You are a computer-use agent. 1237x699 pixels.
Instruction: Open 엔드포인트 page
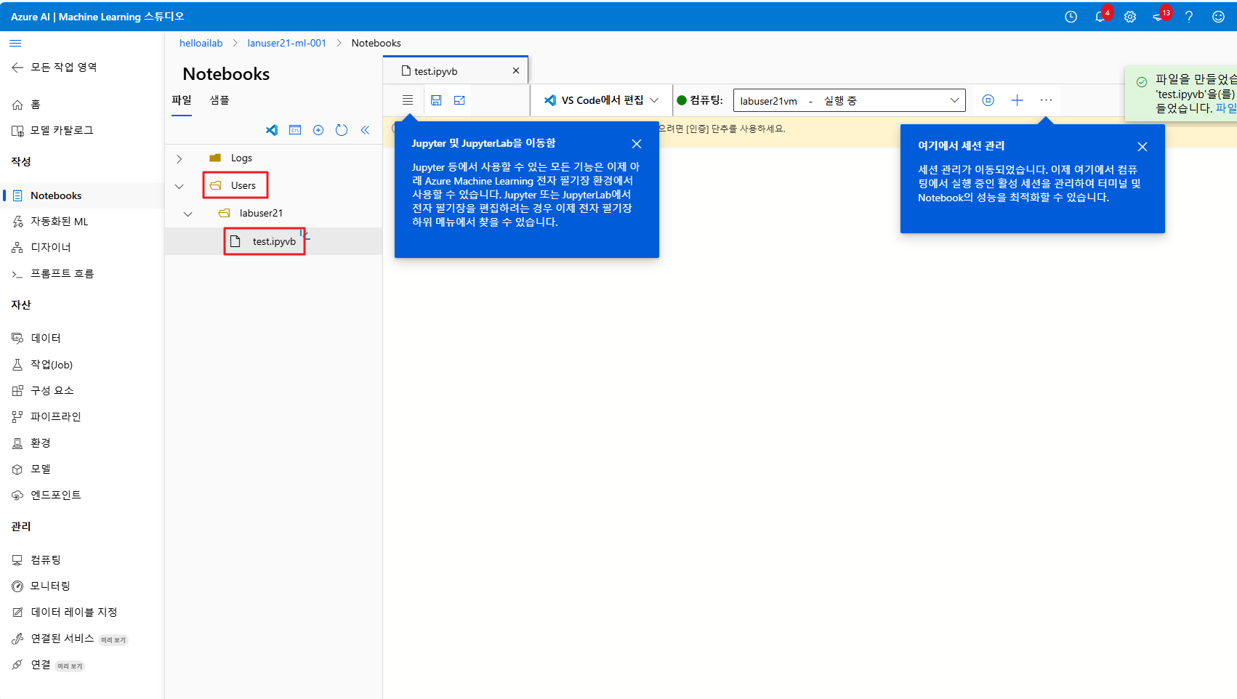(x=82, y=496)
